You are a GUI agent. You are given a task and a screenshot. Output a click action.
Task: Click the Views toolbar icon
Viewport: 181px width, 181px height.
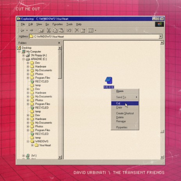click(91, 30)
